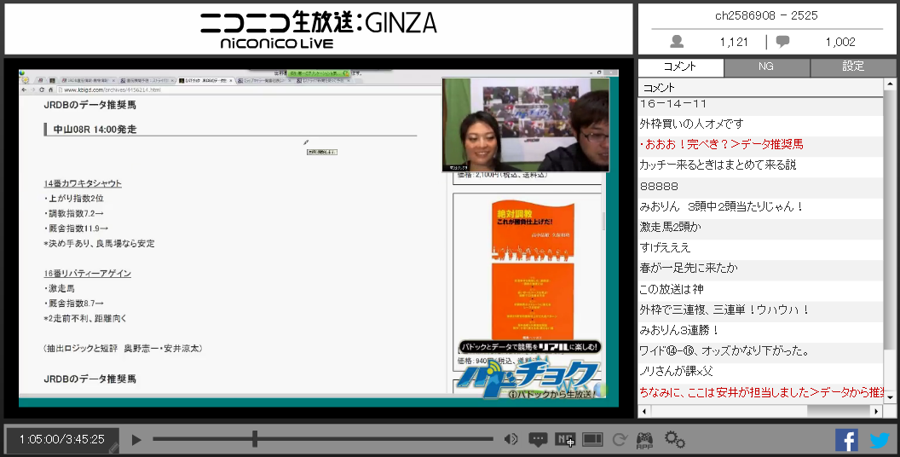Click the viewer count person icon
The width and height of the screenshot is (900, 457).
pyautogui.click(x=677, y=41)
